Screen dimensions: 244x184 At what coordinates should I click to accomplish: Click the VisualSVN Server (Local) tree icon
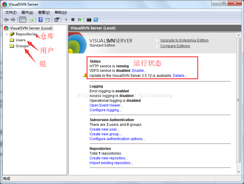pos(6,28)
